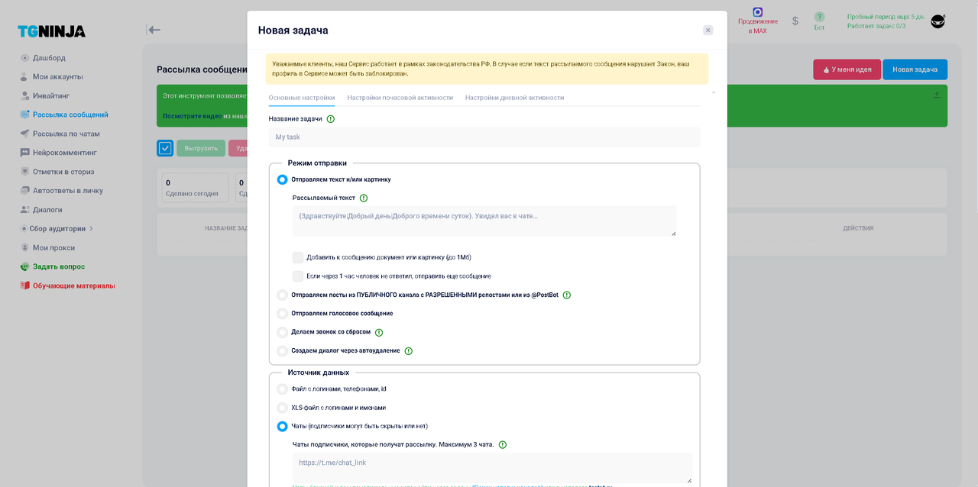This screenshot has height=487, width=978.
Task: Select Отправляем текст и/или картинку radio
Action: 282,179
